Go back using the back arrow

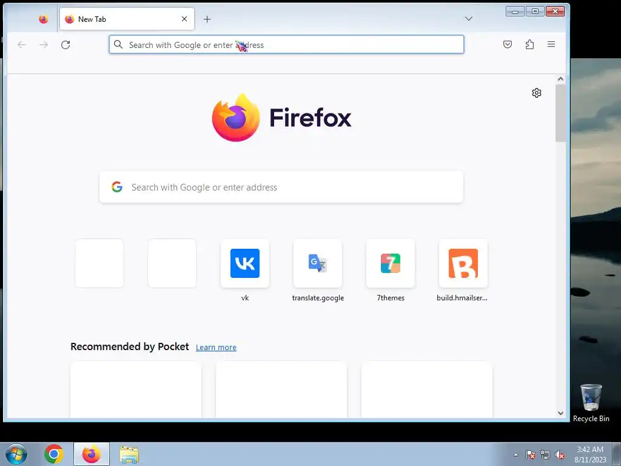(x=22, y=45)
